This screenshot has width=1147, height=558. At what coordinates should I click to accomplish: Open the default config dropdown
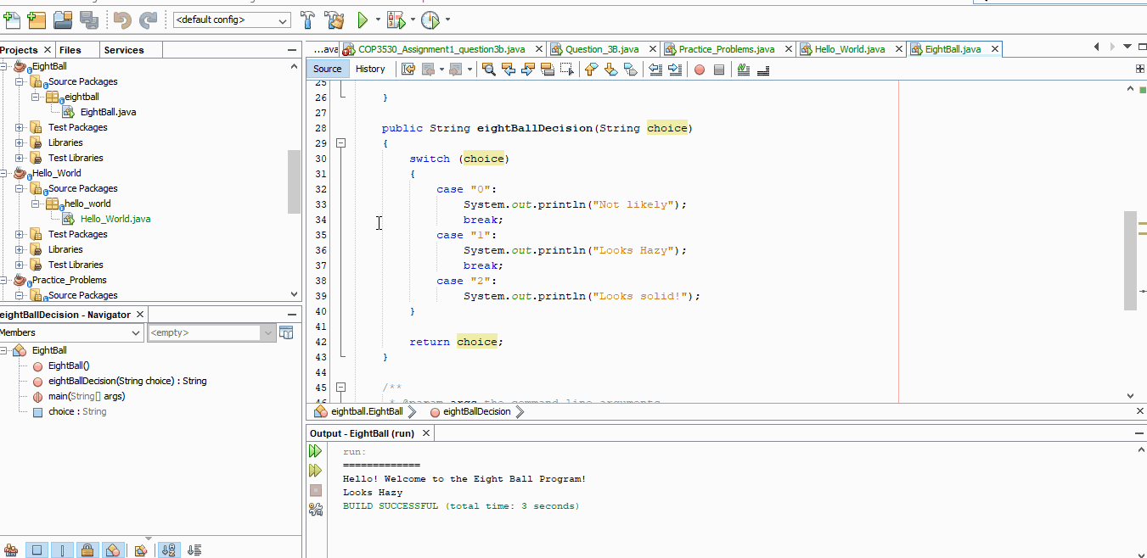232,20
